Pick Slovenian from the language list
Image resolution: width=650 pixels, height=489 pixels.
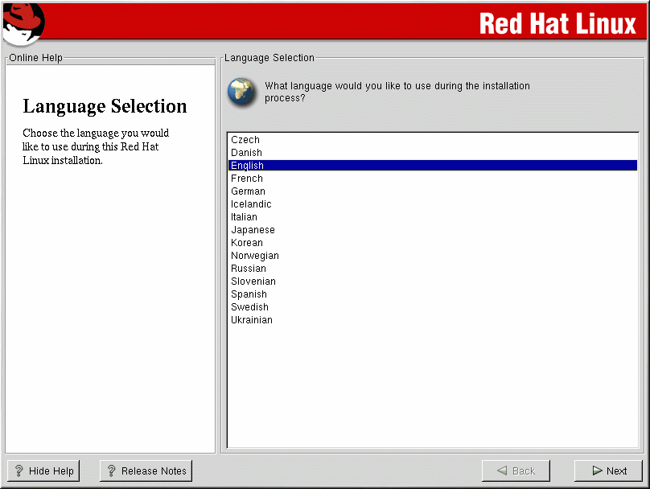point(253,281)
